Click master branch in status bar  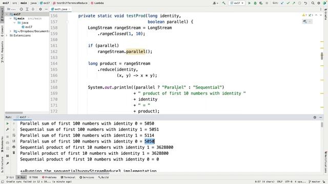[x=314, y=182]
